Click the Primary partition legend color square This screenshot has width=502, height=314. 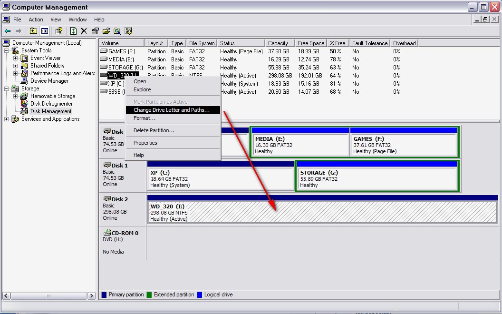click(x=104, y=295)
